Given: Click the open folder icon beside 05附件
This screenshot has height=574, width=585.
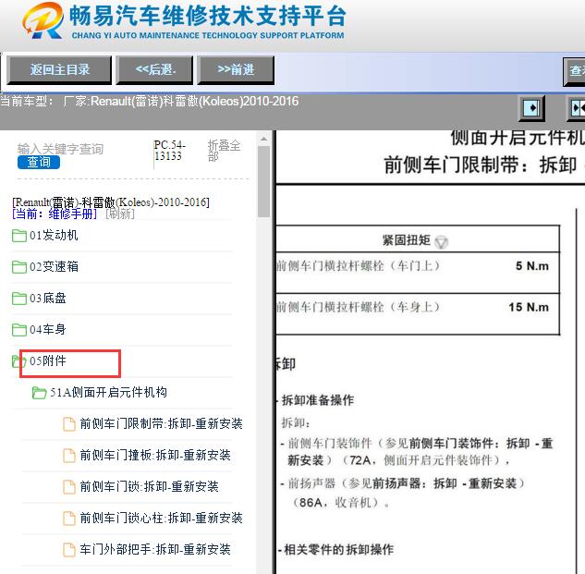Looking at the screenshot, I should pos(18,361).
